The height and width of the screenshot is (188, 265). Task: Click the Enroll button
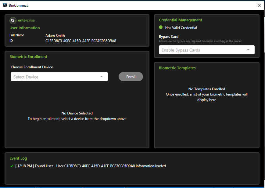tap(131, 77)
